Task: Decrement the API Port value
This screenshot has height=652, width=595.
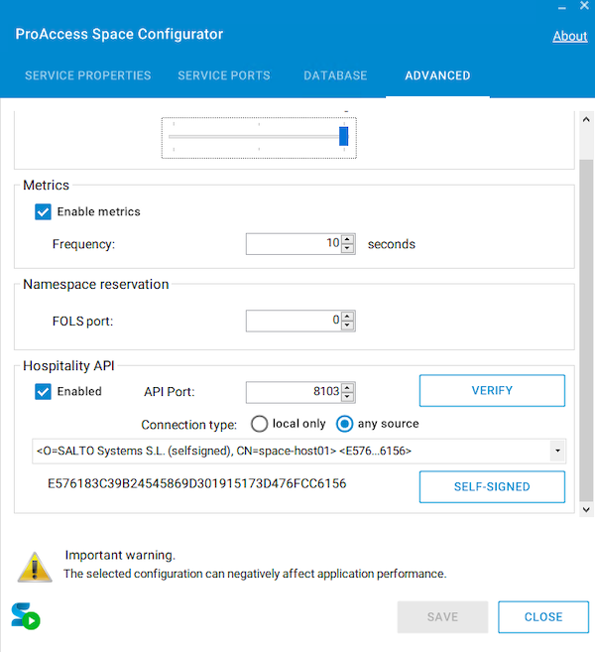Action: [x=348, y=396]
